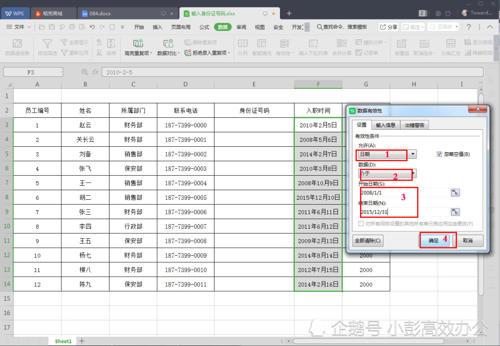Switch to the 公式 ribbon tab
Screen dimensions: 500x346
(x=204, y=27)
